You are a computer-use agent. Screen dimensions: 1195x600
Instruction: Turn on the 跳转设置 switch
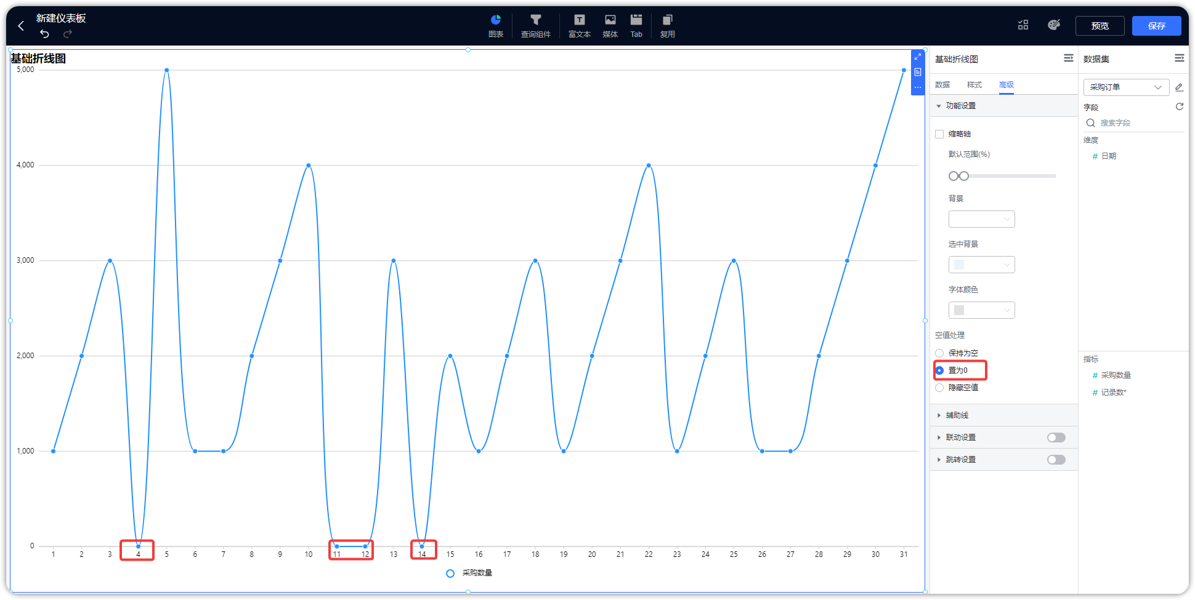pos(1056,460)
